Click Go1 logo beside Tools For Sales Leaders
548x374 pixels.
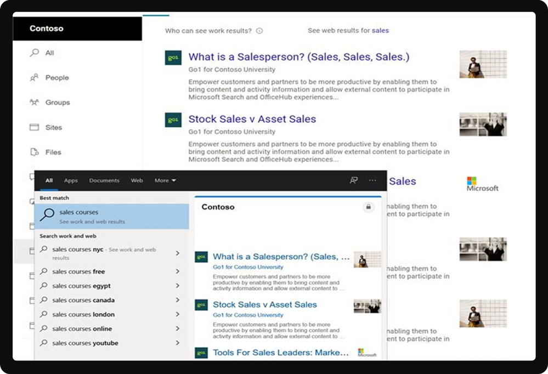(201, 353)
